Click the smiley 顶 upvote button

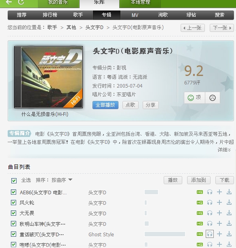(194, 98)
